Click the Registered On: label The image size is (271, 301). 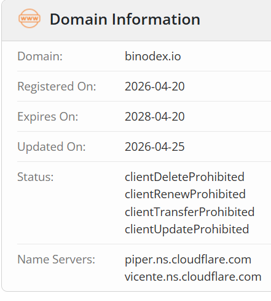[x=57, y=87]
